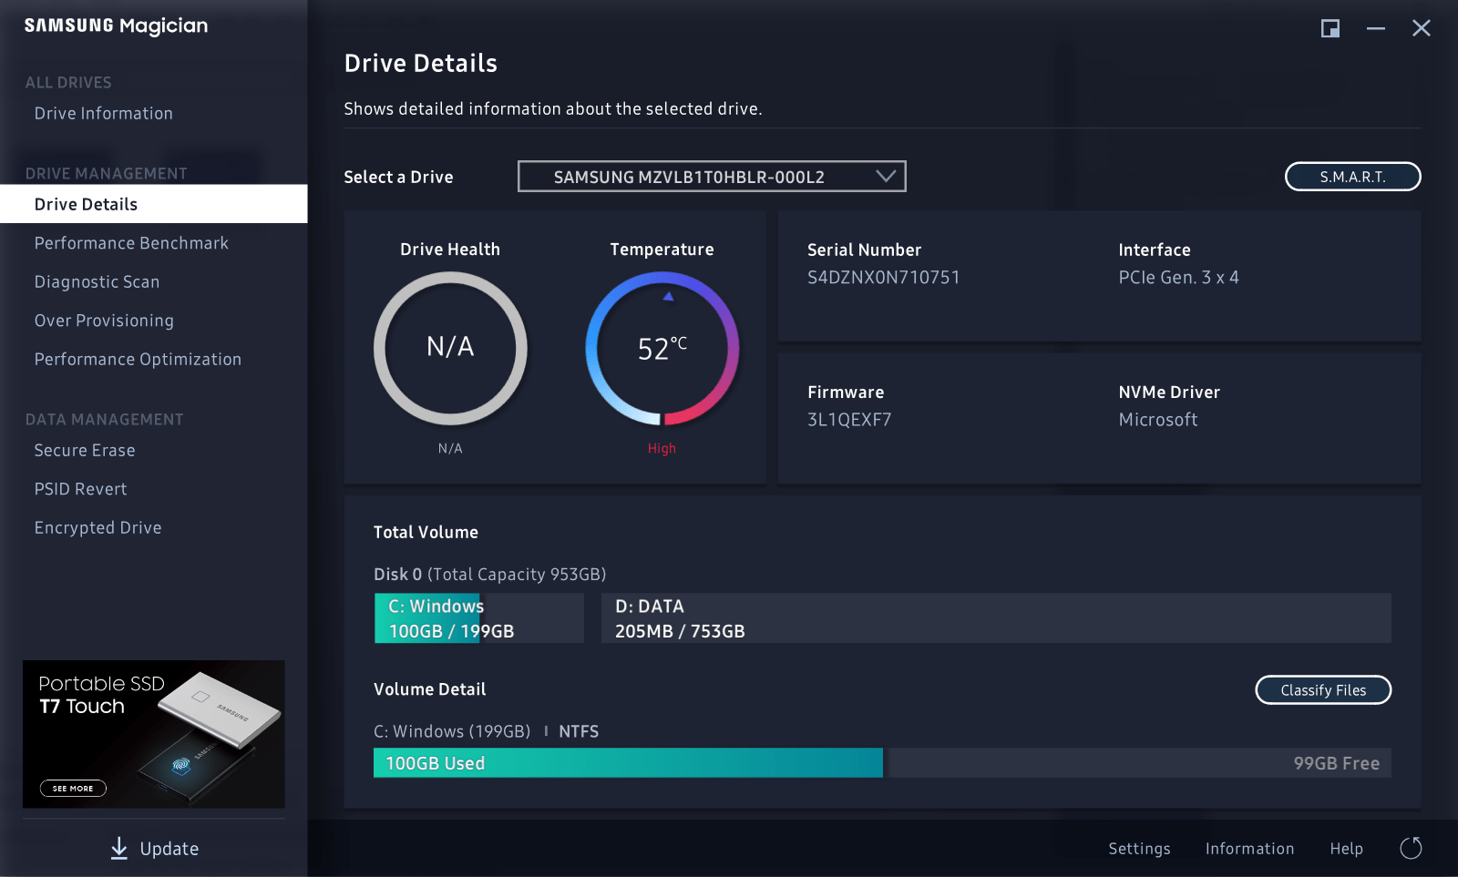The width and height of the screenshot is (1458, 877).
Task: Click the NTFS file system label
Action: 579,731
